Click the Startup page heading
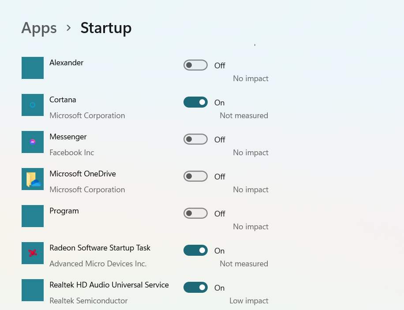Viewport: 404px width, 310px height. (106, 28)
